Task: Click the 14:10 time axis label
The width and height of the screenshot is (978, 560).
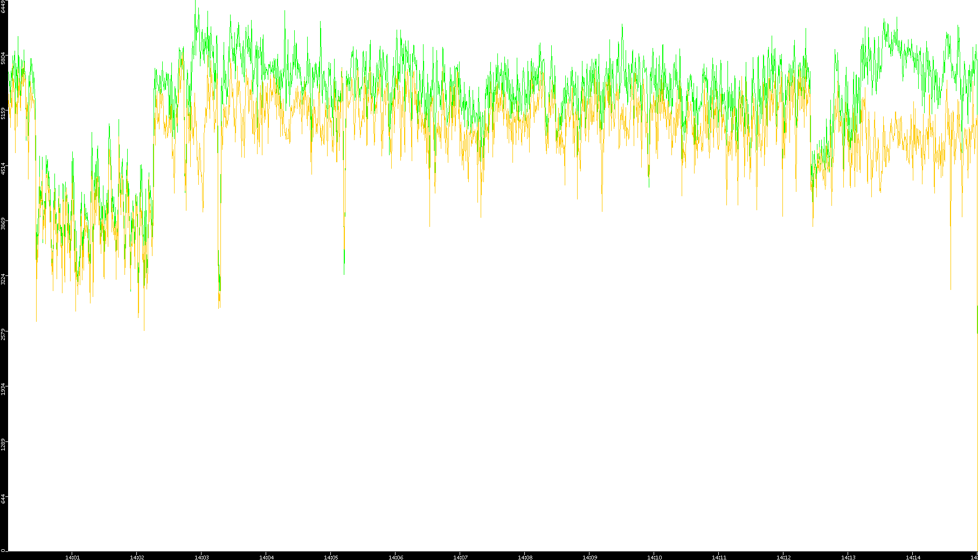Action: (x=654, y=557)
